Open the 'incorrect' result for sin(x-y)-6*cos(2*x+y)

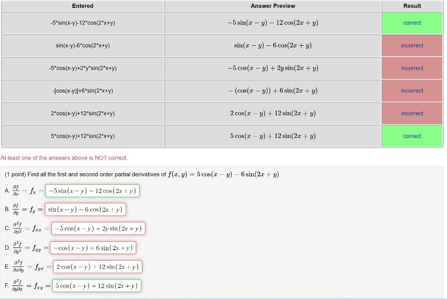tap(412, 45)
